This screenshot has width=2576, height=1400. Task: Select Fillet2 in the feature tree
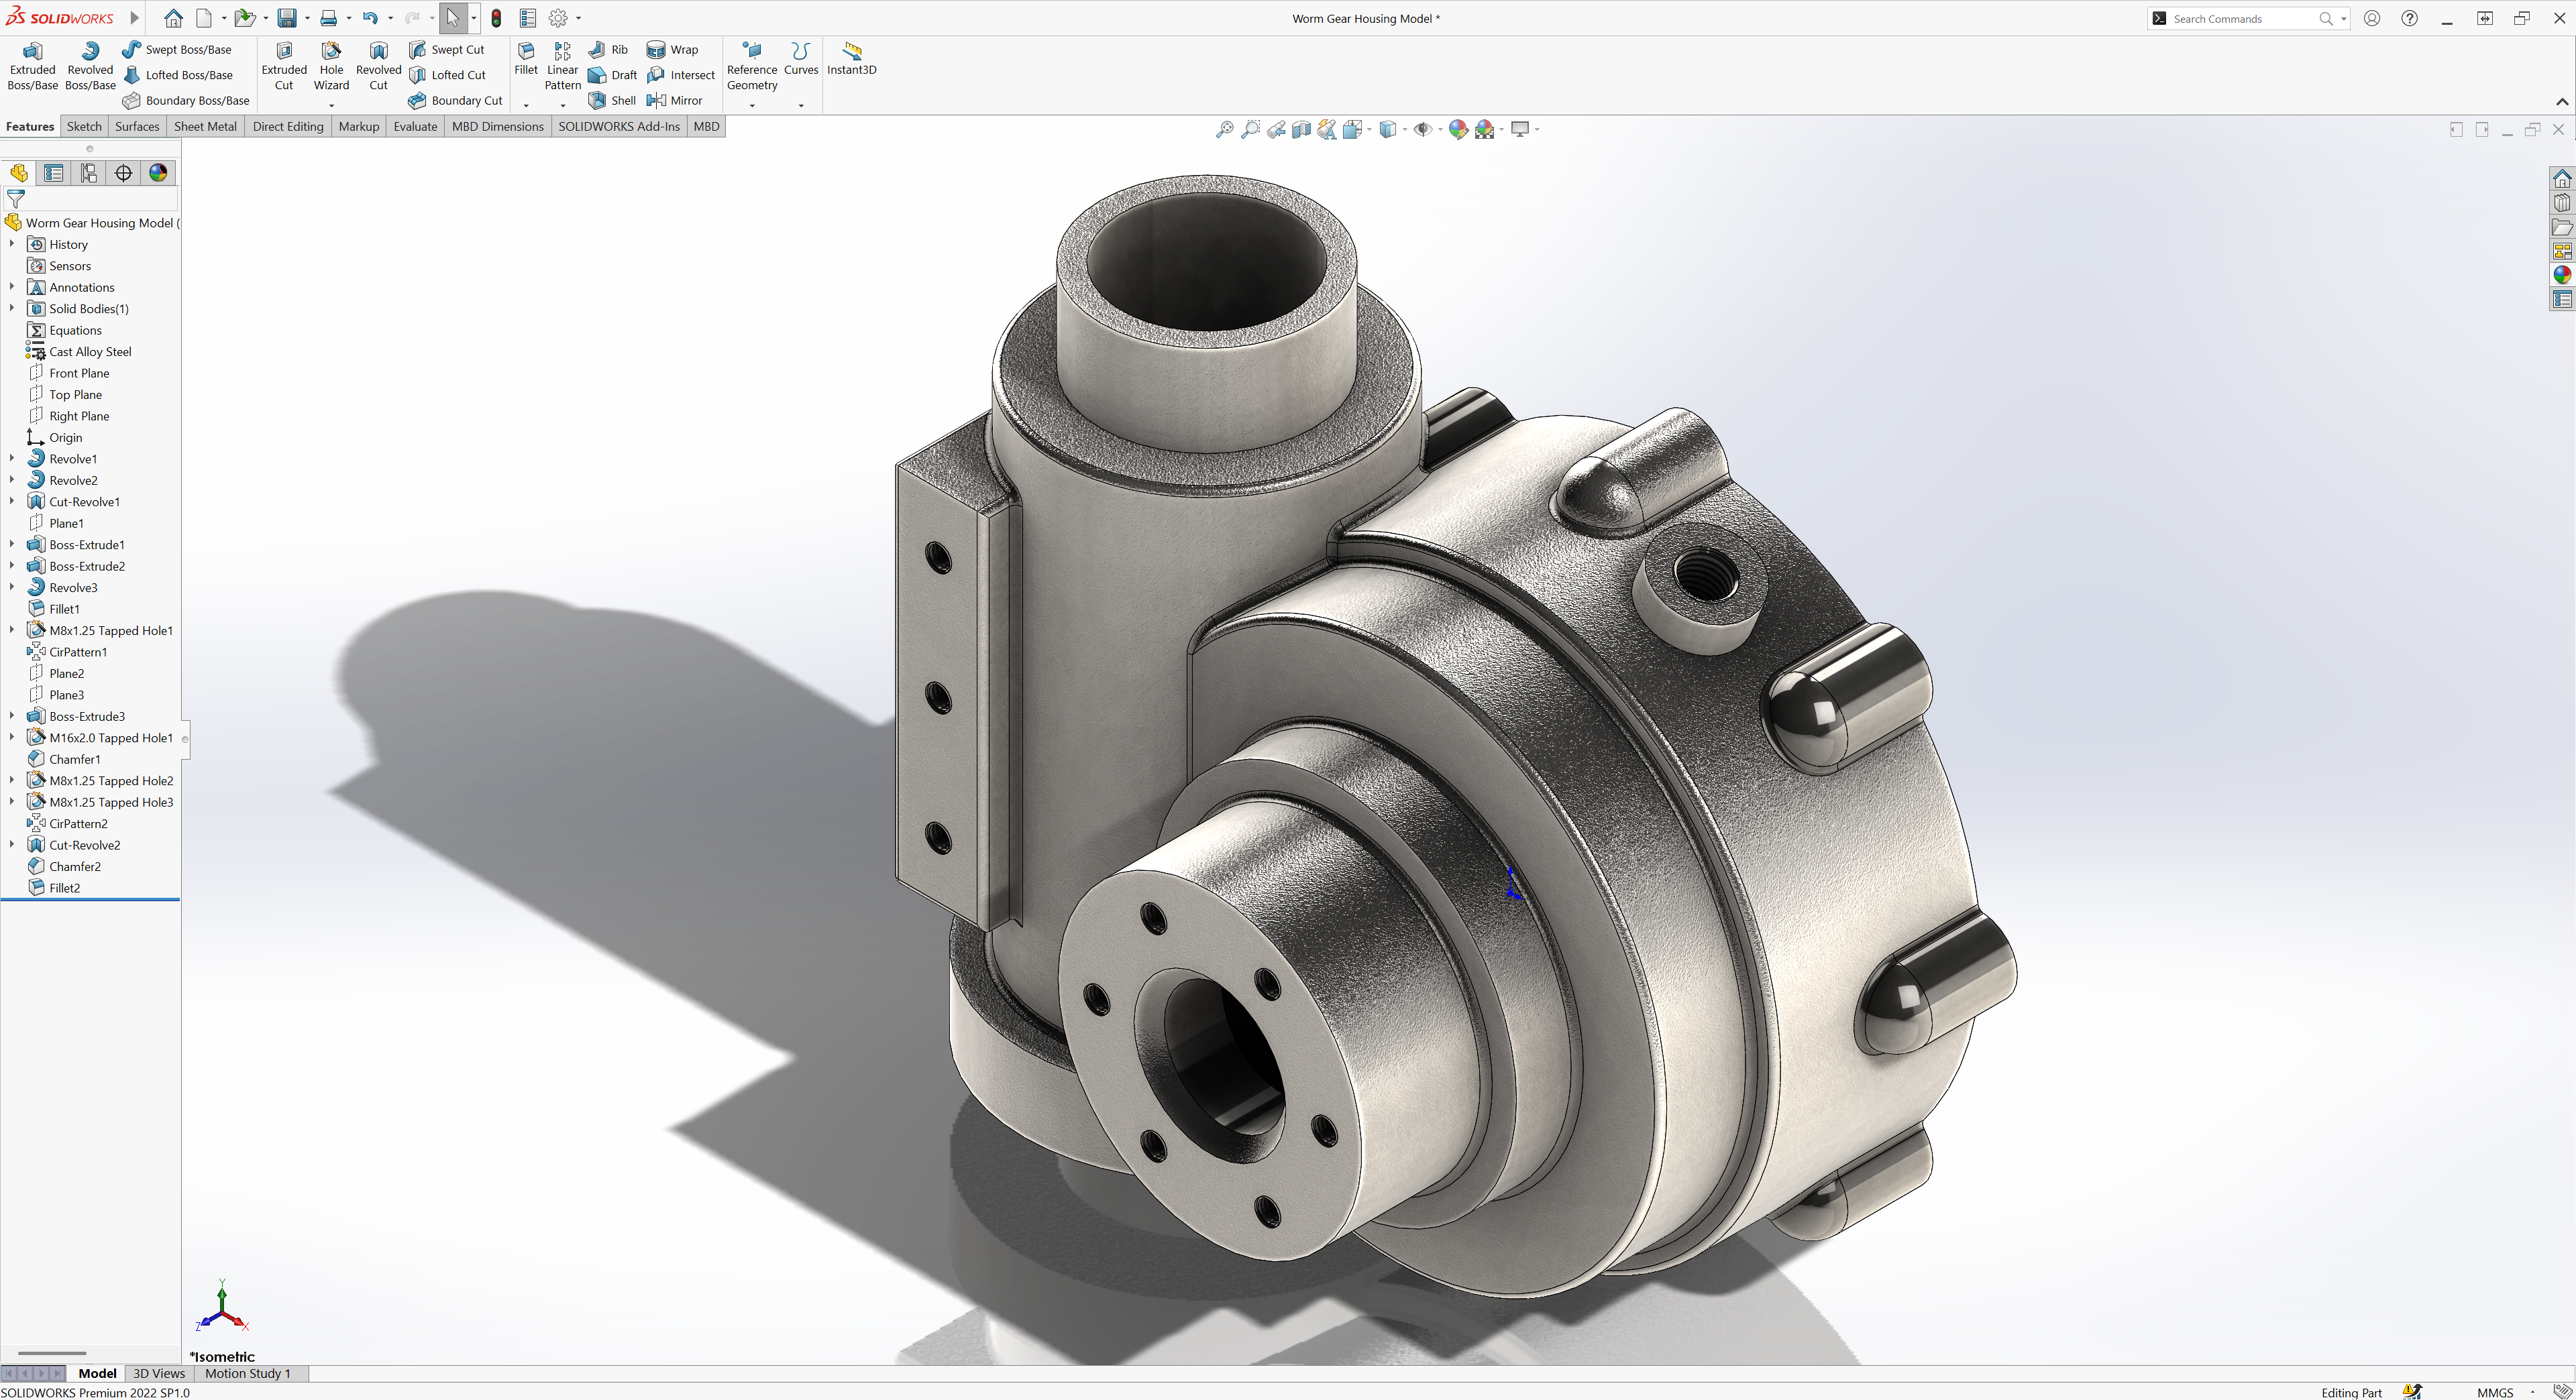[64, 887]
